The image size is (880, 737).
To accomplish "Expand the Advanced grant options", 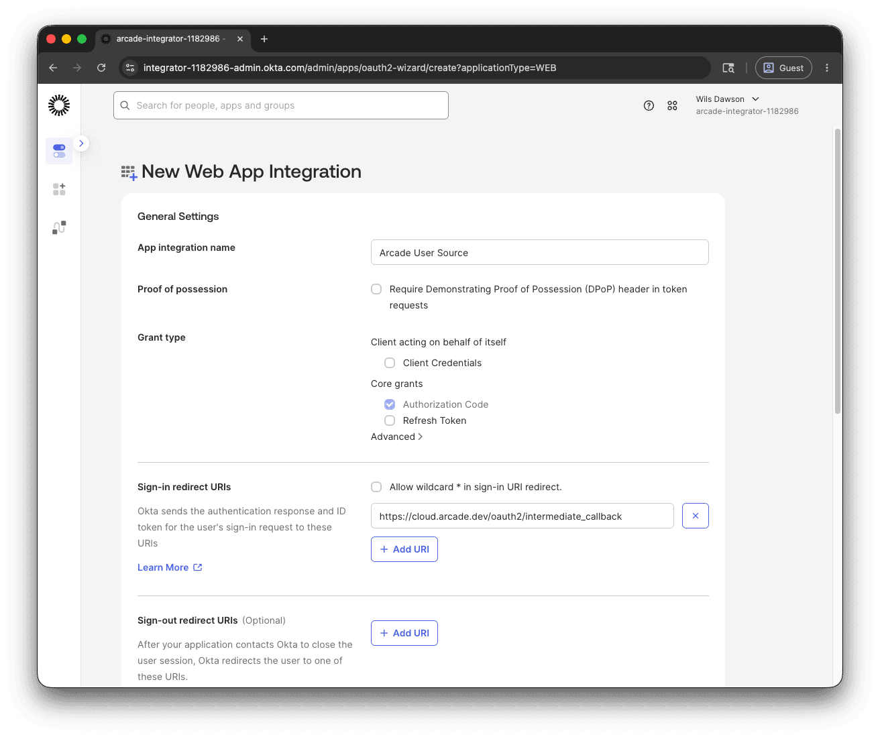I will [397, 437].
